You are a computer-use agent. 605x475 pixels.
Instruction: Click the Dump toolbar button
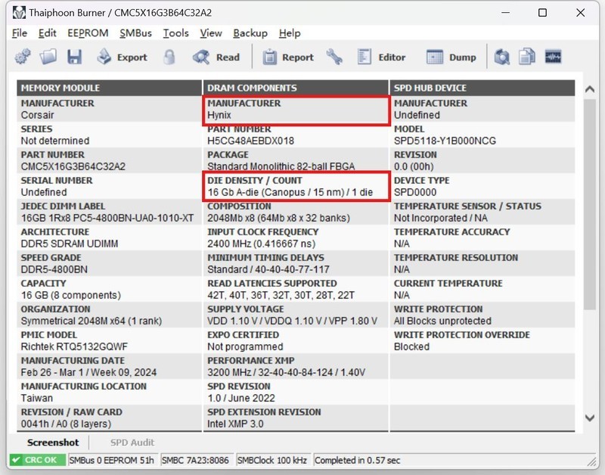(451, 57)
